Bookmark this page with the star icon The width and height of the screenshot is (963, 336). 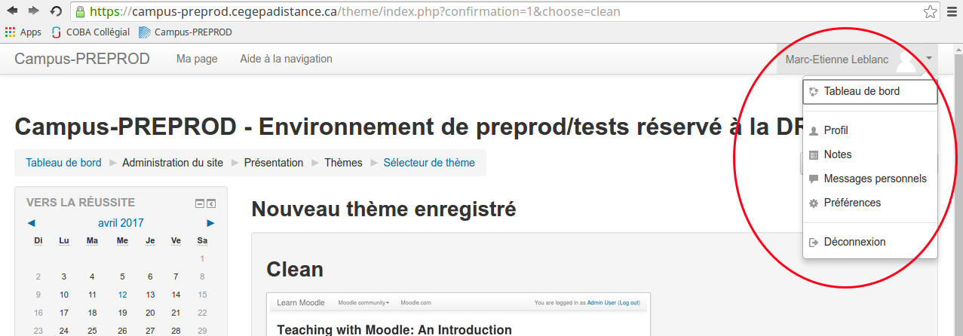click(x=931, y=12)
